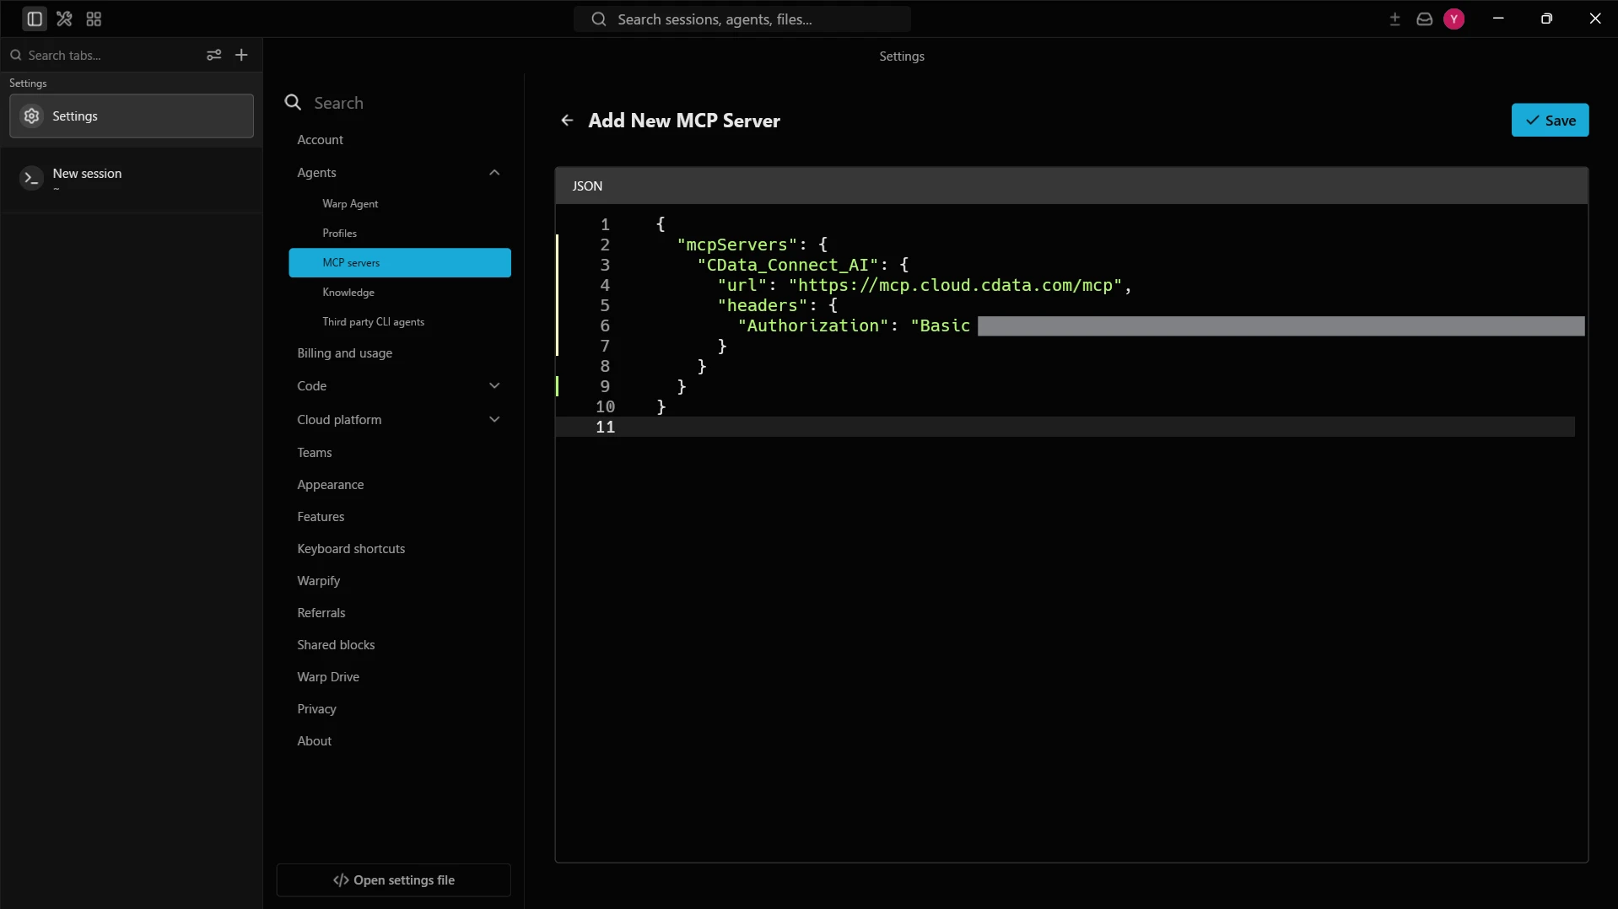This screenshot has width=1618, height=909.
Task: Click the settings search magnifier icon
Action: tap(293, 103)
